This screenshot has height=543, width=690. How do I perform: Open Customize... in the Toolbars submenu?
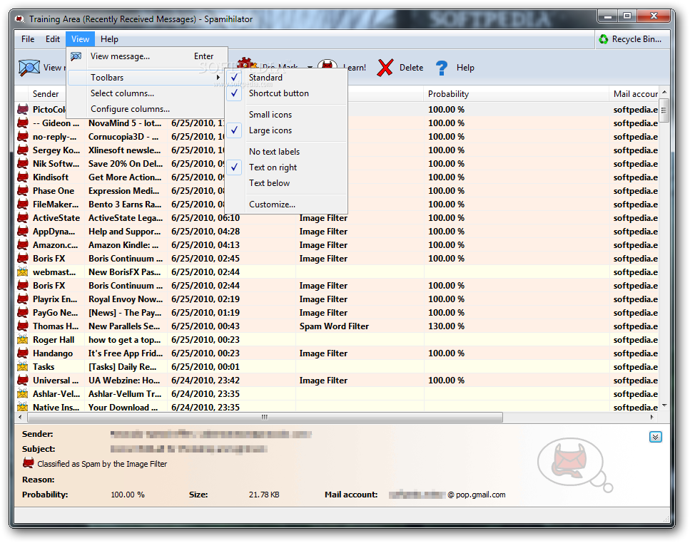coord(286,205)
